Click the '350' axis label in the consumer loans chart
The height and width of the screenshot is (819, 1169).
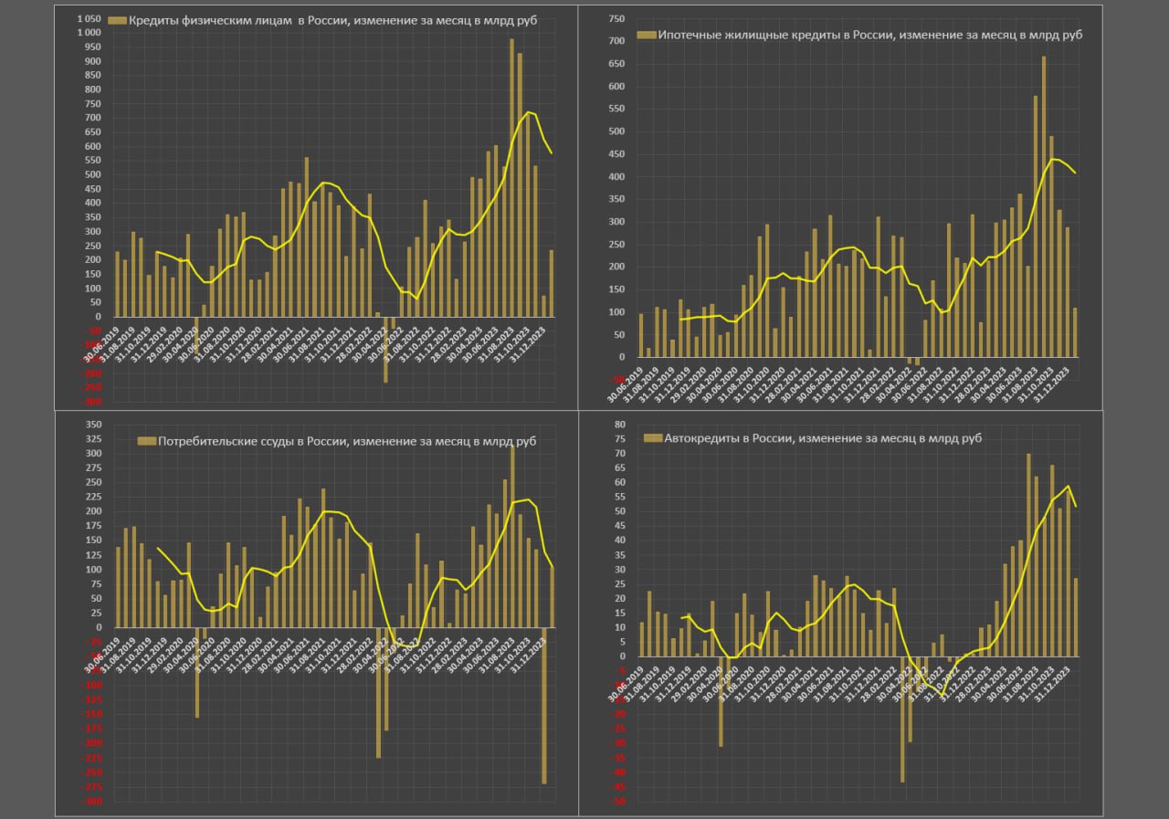(x=92, y=425)
